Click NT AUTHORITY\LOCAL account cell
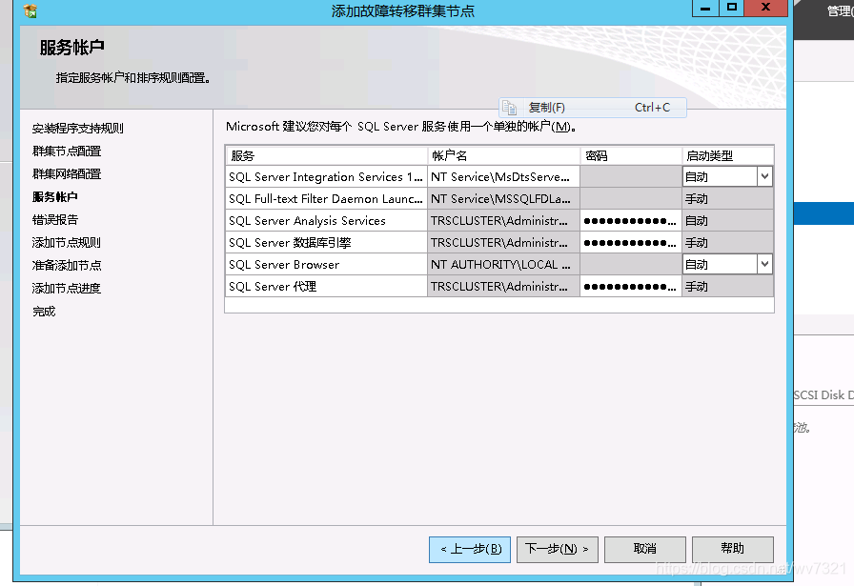The image size is (854, 586). point(504,264)
